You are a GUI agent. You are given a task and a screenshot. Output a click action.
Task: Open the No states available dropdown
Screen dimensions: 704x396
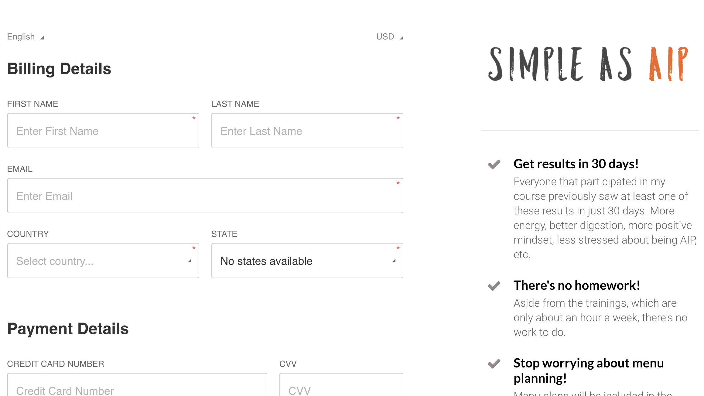[x=307, y=261]
